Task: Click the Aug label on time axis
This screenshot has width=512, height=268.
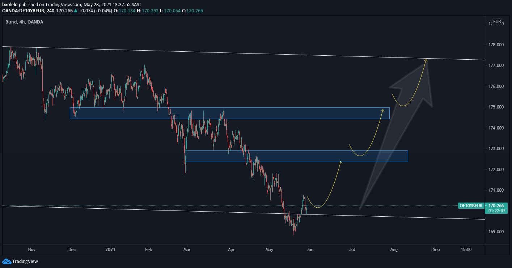Action: coord(394,249)
